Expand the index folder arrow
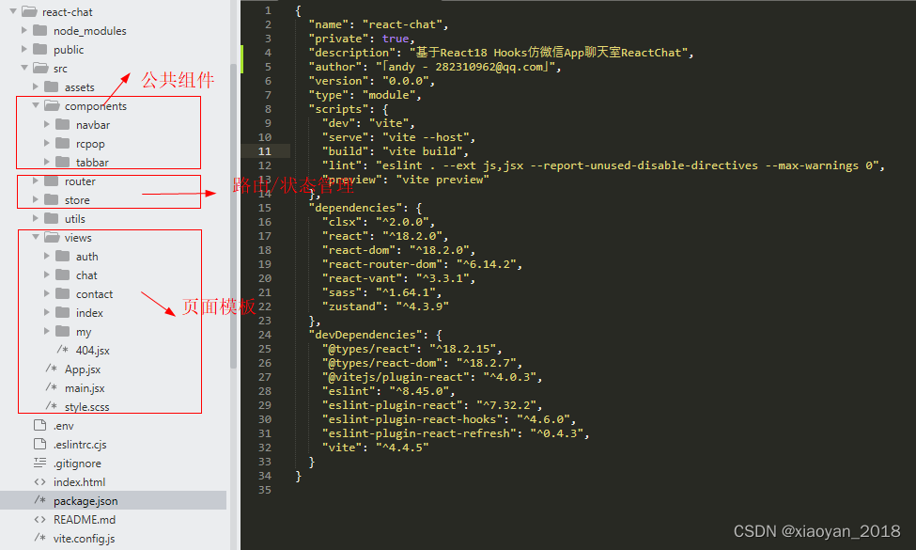The width and height of the screenshot is (916, 550). 47,312
